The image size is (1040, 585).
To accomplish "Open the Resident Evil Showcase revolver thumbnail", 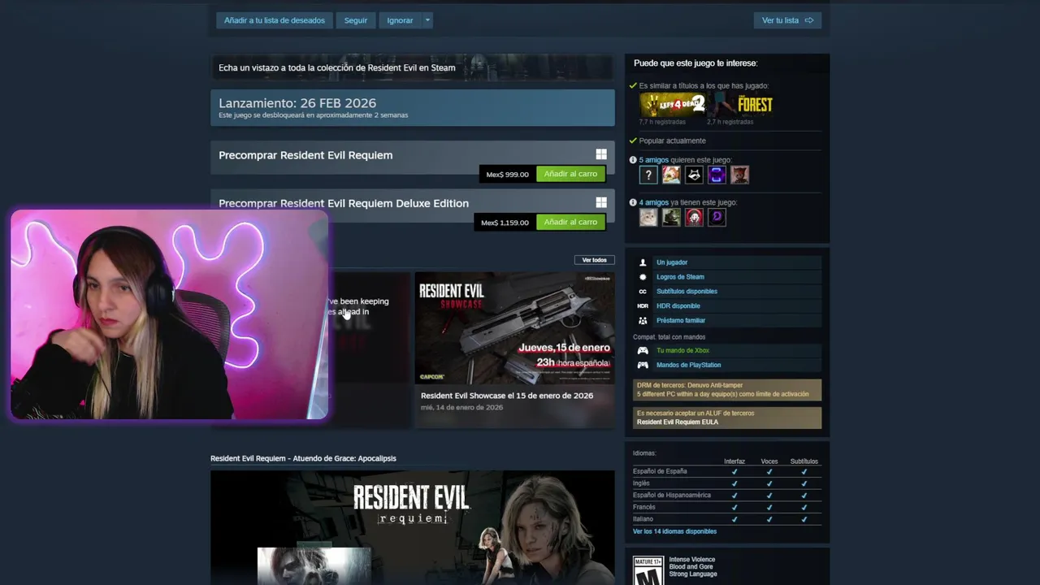I will [514, 327].
